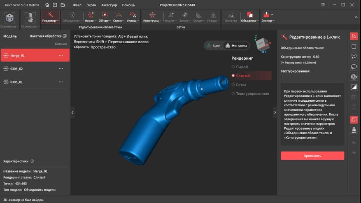The height and width of the screenshot is (203, 361).
Task: Click the point cloud Объедин… fusion tool
Action: pyautogui.click(x=72, y=17)
